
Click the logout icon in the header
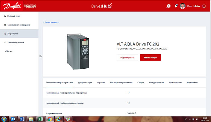coord(204,6)
